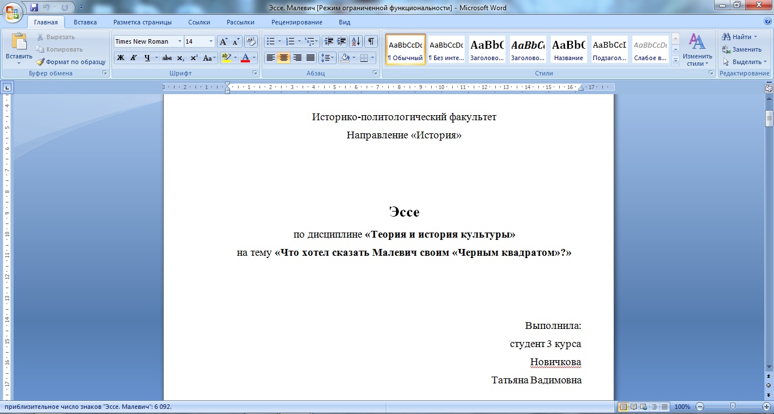Open the Times New Roman font dropdown
This screenshot has height=414, width=774.
[x=180, y=41]
